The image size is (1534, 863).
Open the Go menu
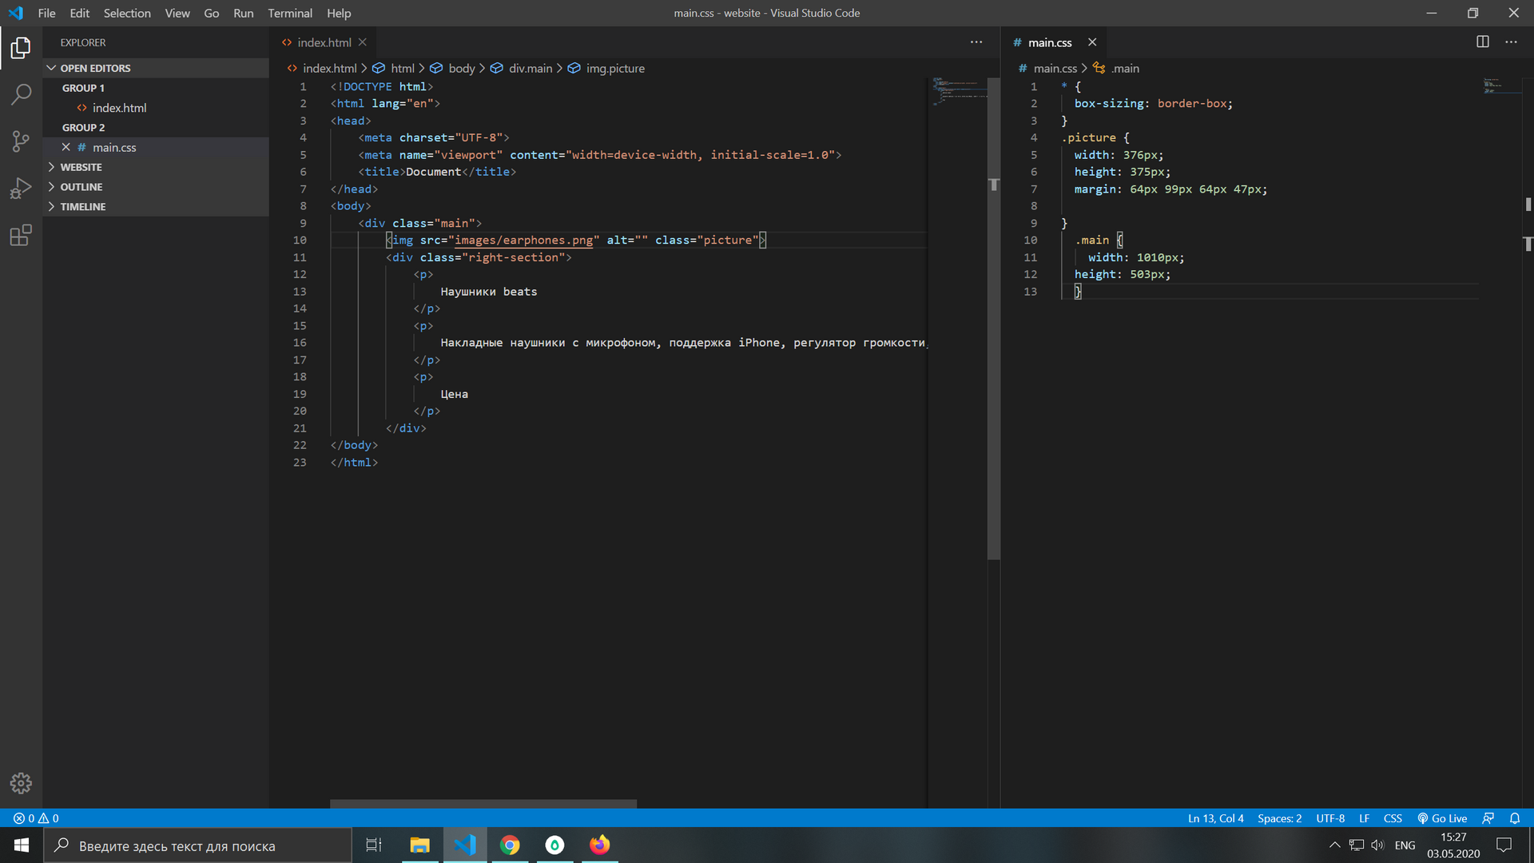[211, 13]
